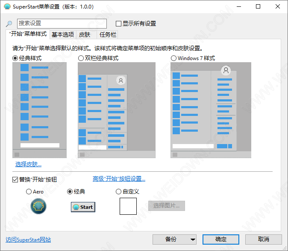Open the 基本选项 tab
This screenshot has height=251, width=288.
[63, 35]
